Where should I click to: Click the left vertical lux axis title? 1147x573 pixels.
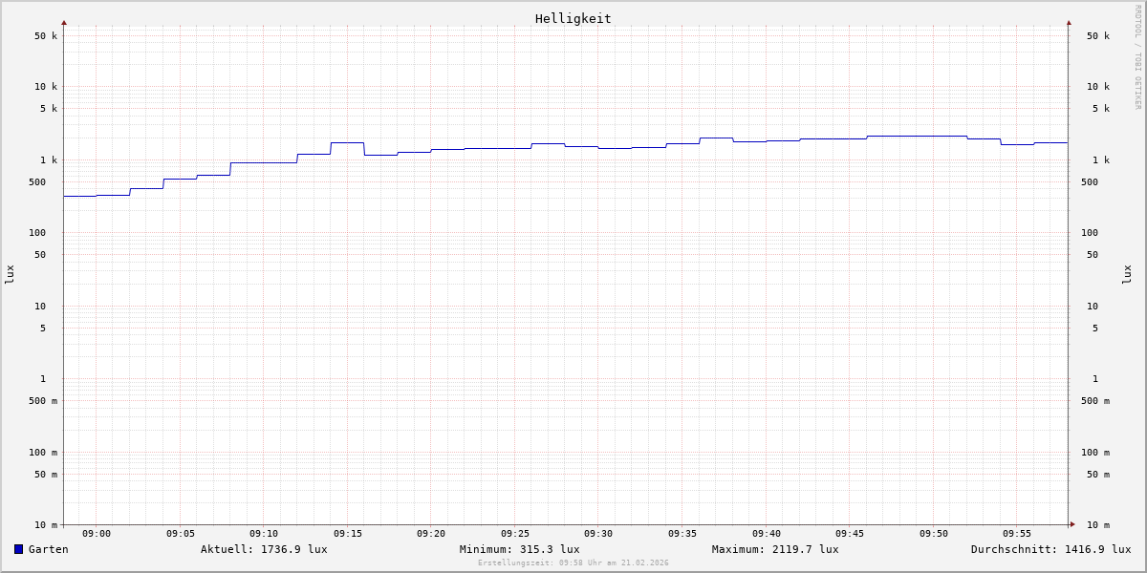[10, 274]
